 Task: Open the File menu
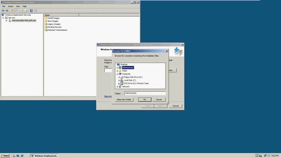[x=4, y=6]
